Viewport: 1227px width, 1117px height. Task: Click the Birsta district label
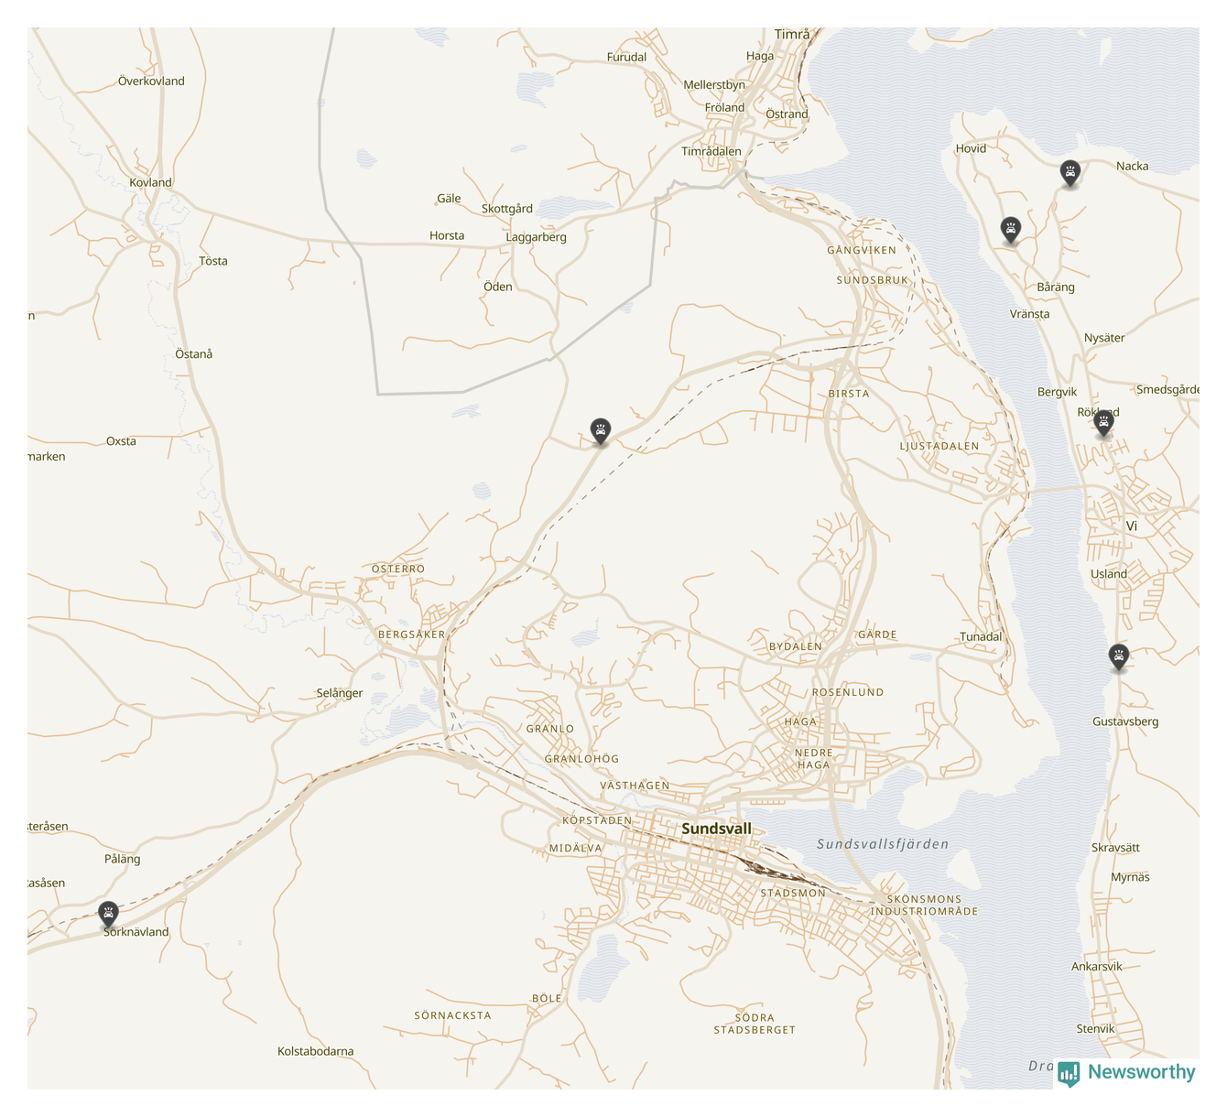pyautogui.click(x=848, y=394)
